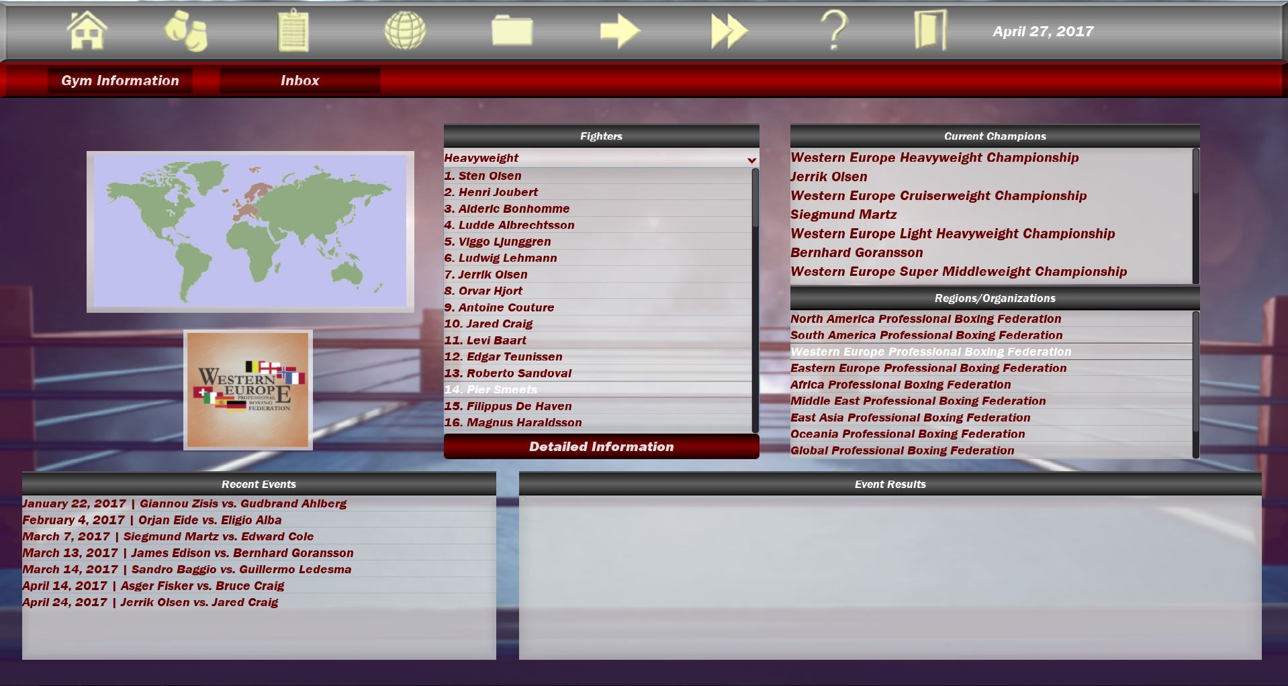Select the clipboard rankings icon

point(292,30)
